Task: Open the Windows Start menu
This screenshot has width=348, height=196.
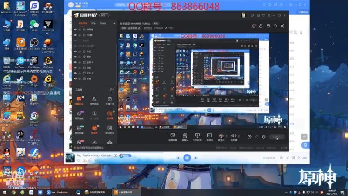Action: pyautogui.click(x=4, y=193)
